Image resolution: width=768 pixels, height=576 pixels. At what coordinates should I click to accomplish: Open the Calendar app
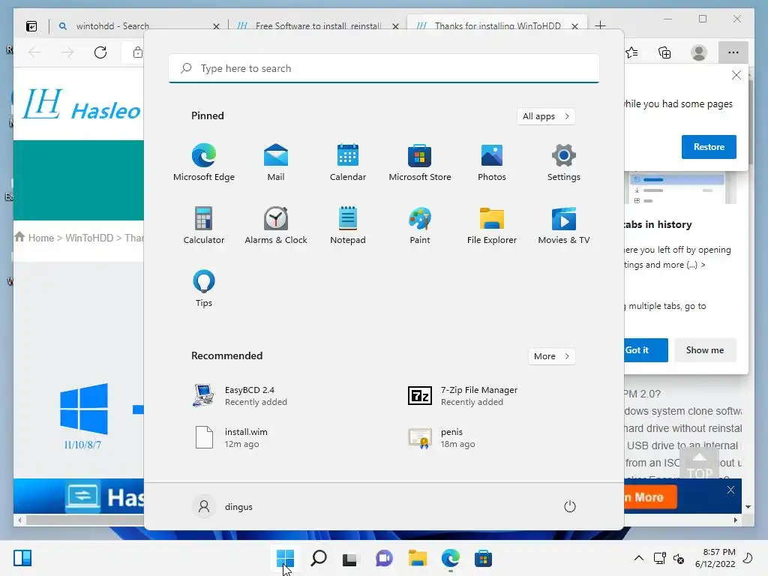pyautogui.click(x=348, y=163)
